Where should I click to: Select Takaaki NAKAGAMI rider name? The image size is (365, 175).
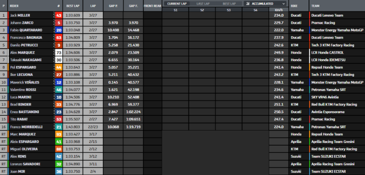(26, 60)
